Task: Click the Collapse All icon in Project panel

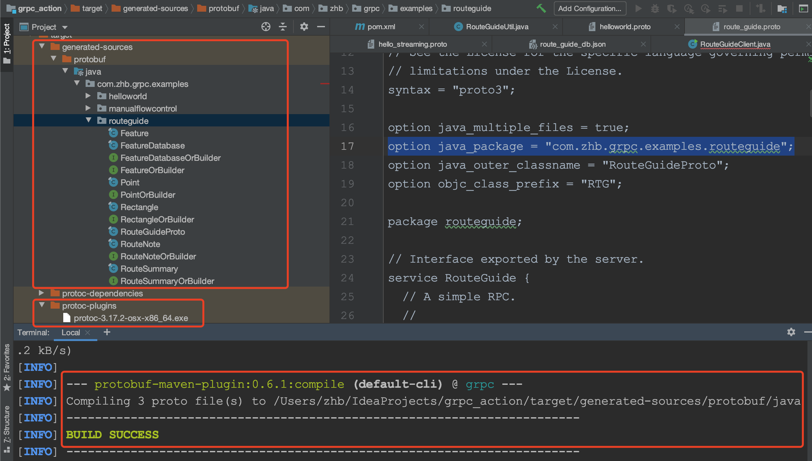Action: coord(283,27)
